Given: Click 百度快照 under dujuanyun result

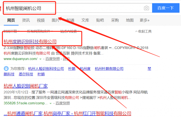Looking at the screenshot, I should (52, 59).
